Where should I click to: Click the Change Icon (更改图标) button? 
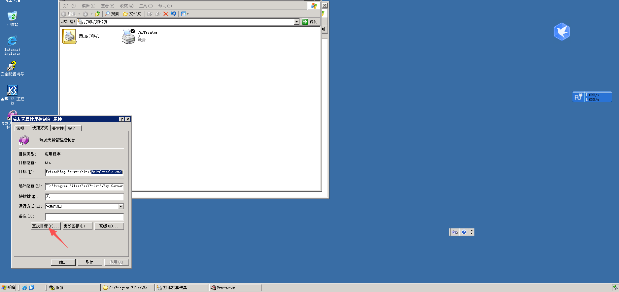(77, 226)
